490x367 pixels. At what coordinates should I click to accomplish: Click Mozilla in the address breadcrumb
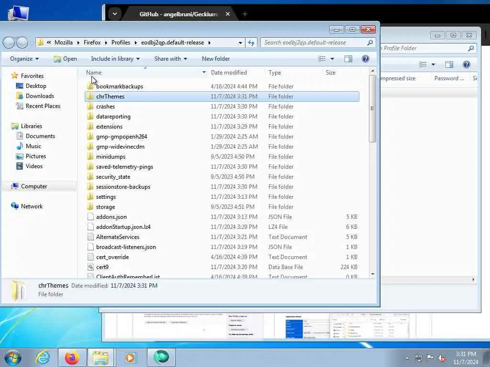[64, 43]
